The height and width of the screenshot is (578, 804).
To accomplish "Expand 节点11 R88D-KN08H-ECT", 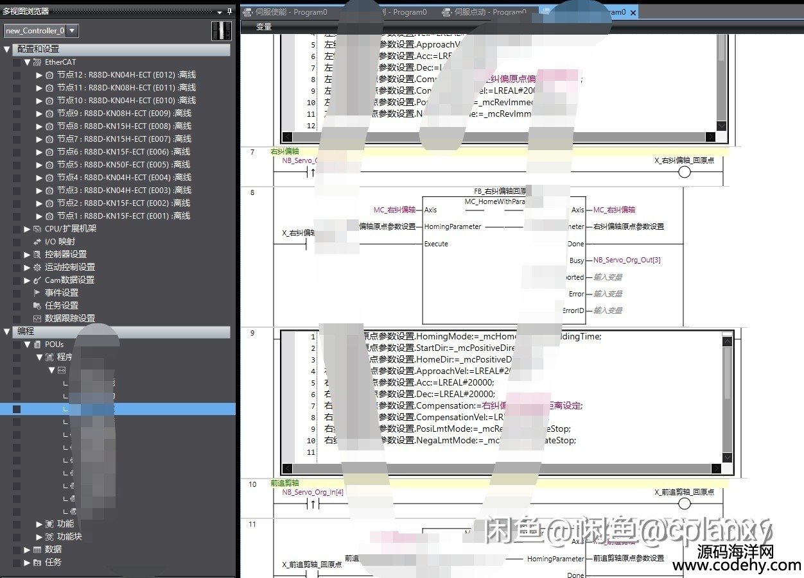I will 39,88.
